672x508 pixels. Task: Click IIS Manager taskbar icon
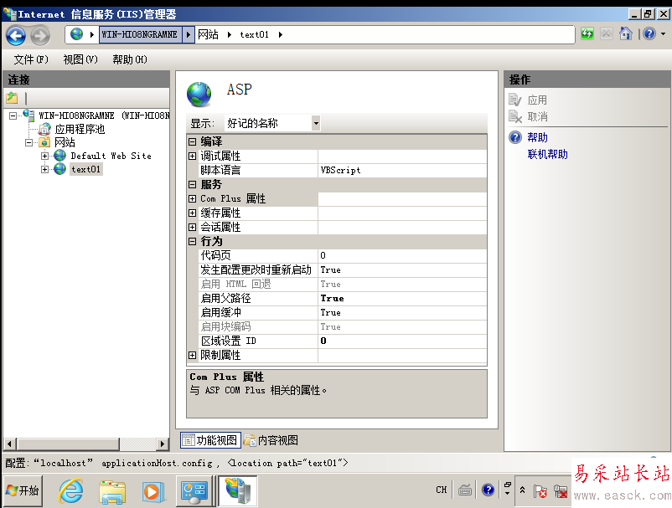[x=239, y=491]
